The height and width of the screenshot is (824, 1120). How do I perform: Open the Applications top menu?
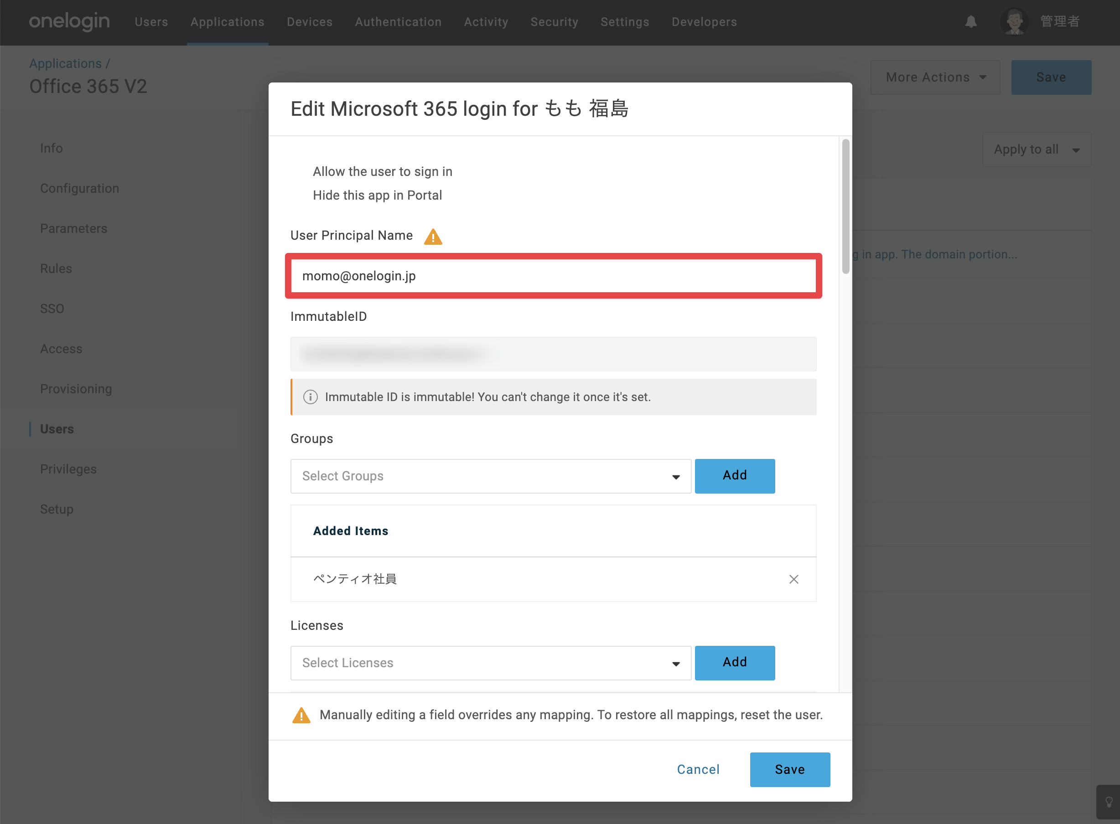[228, 22]
